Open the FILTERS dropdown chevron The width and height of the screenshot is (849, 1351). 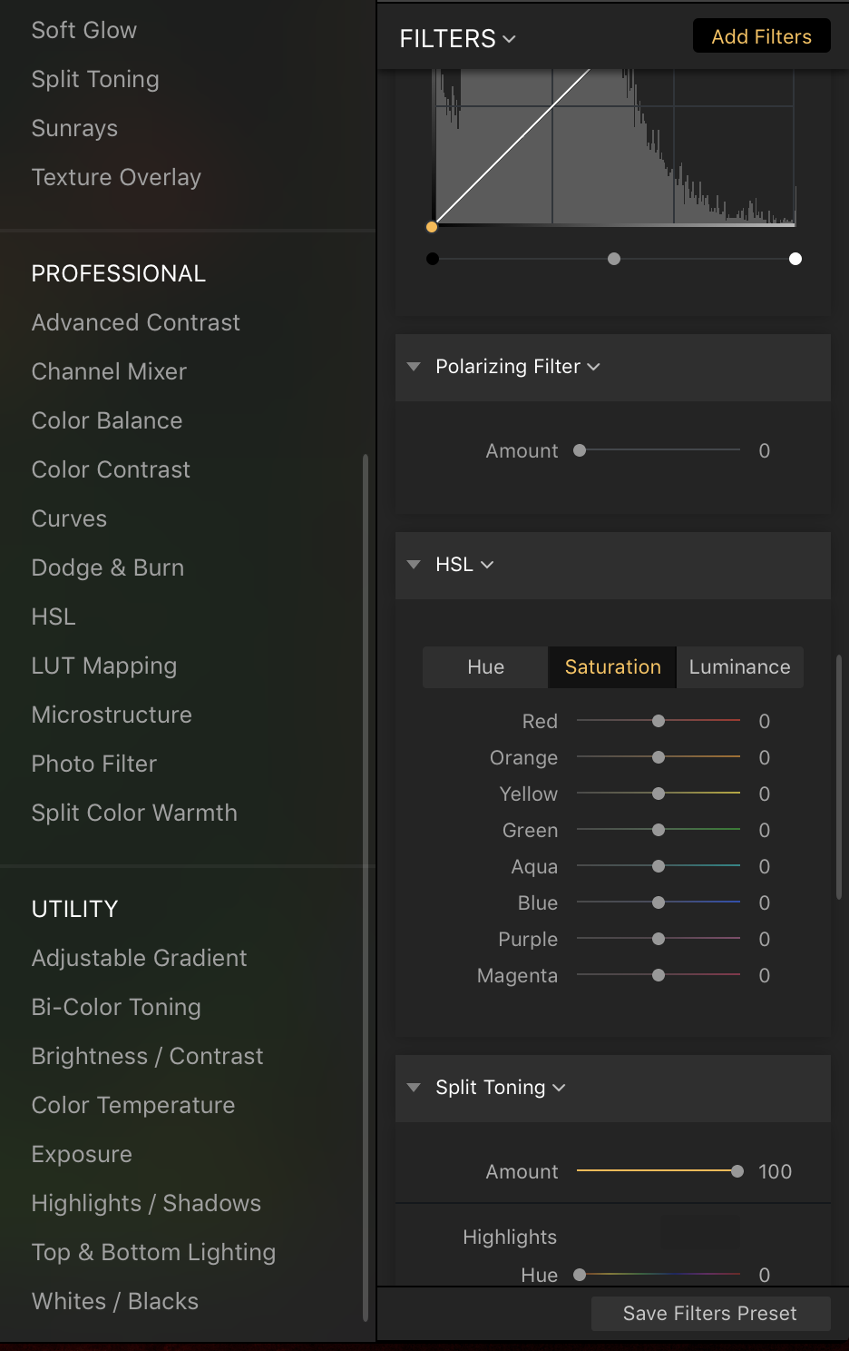509,39
